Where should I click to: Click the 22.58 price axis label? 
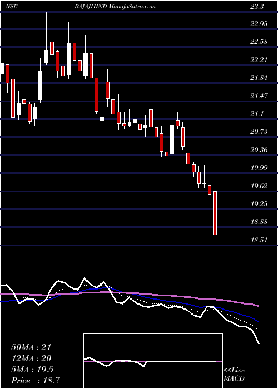tap(259, 42)
